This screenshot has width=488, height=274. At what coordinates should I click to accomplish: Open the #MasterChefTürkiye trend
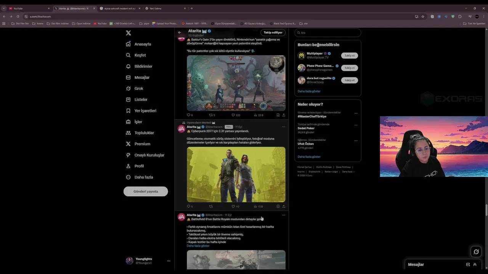pyautogui.click(x=312, y=116)
